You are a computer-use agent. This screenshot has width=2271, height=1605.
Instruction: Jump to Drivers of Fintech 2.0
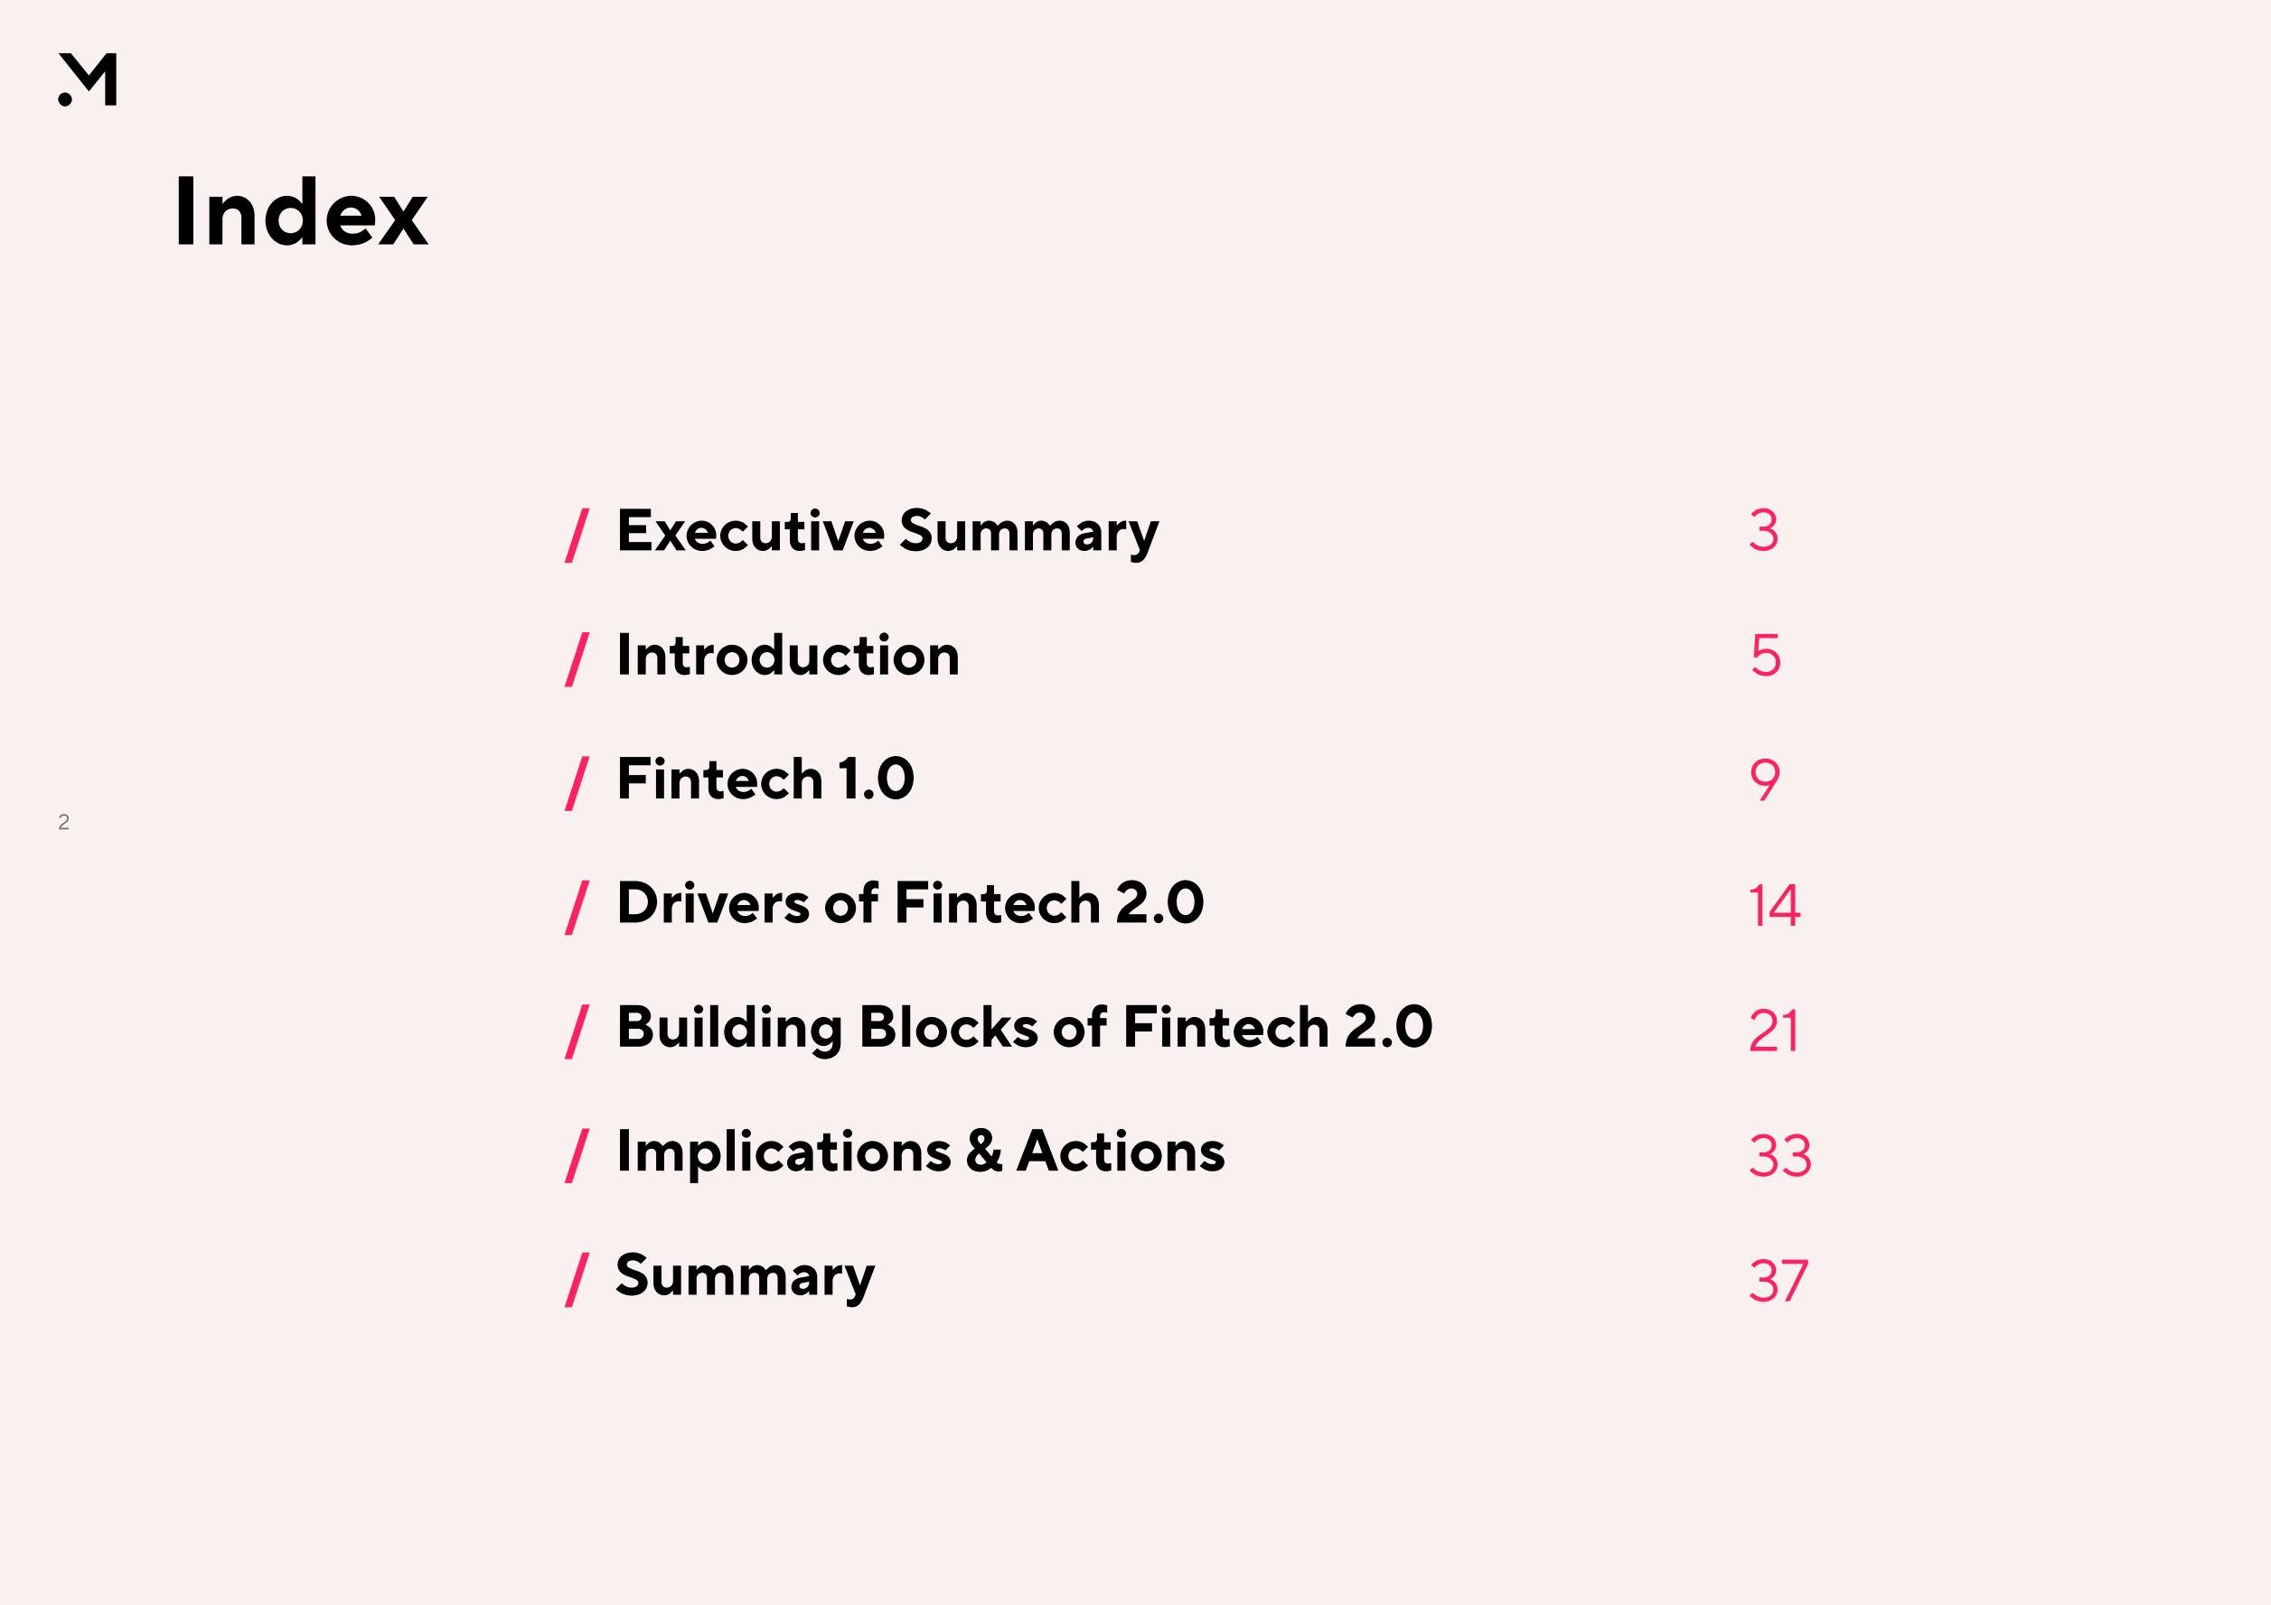910,903
